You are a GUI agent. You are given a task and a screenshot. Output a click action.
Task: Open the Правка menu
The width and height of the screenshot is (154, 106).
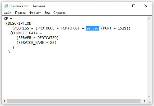[20, 13]
